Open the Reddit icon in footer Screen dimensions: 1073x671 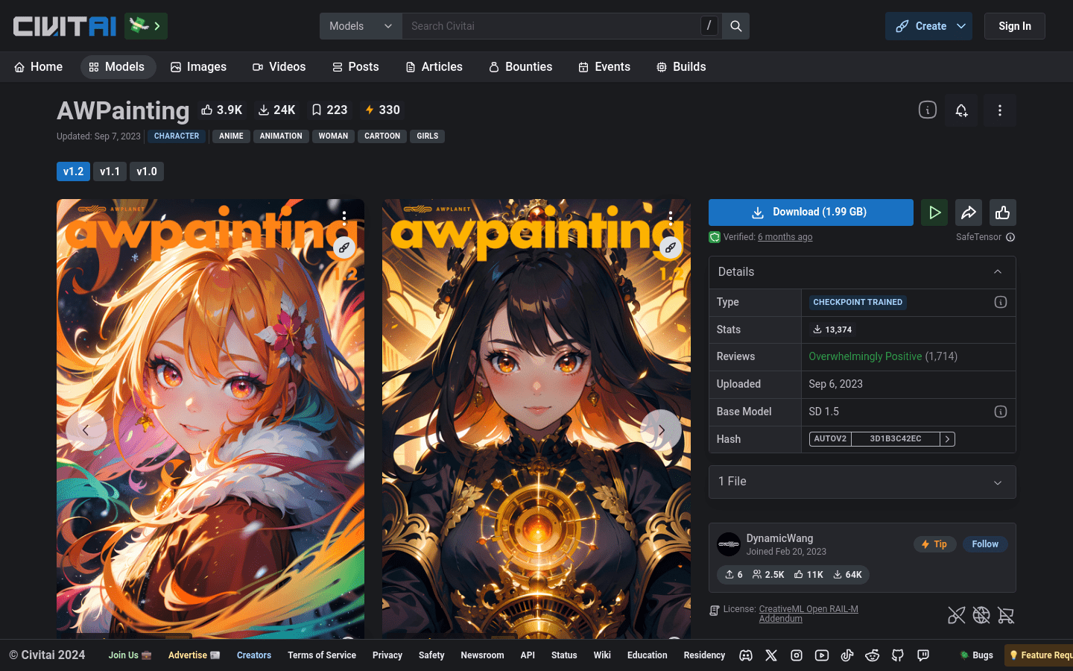pos(873,655)
